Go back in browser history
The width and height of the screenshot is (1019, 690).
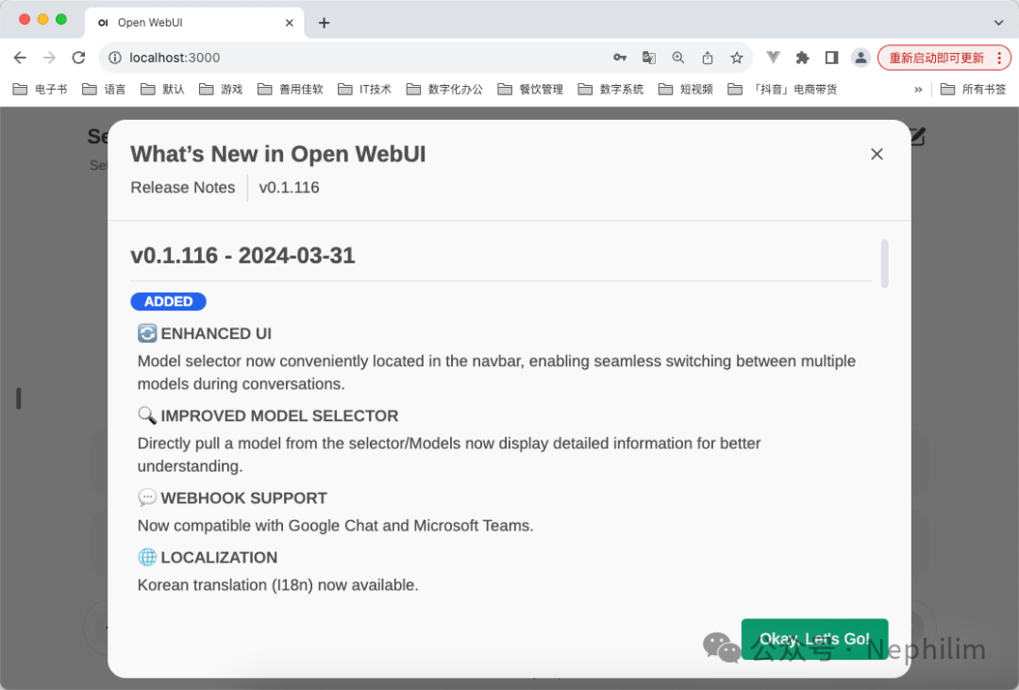20,58
